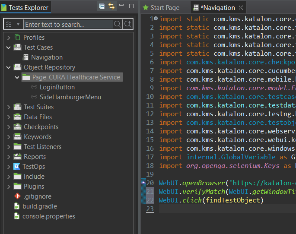Click the Data Files icon
Screen dimensions: 296x234
click(17, 117)
